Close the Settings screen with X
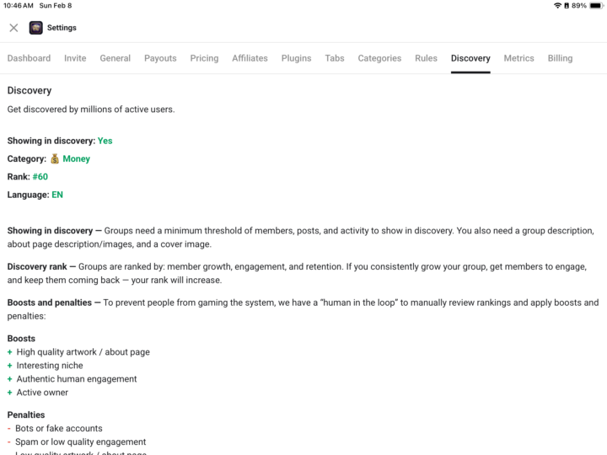The height and width of the screenshot is (455, 607). pos(13,28)
